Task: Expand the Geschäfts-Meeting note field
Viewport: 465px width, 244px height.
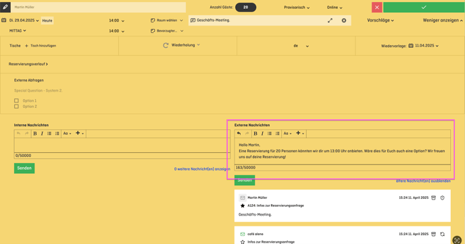Action: click(330, 20)
